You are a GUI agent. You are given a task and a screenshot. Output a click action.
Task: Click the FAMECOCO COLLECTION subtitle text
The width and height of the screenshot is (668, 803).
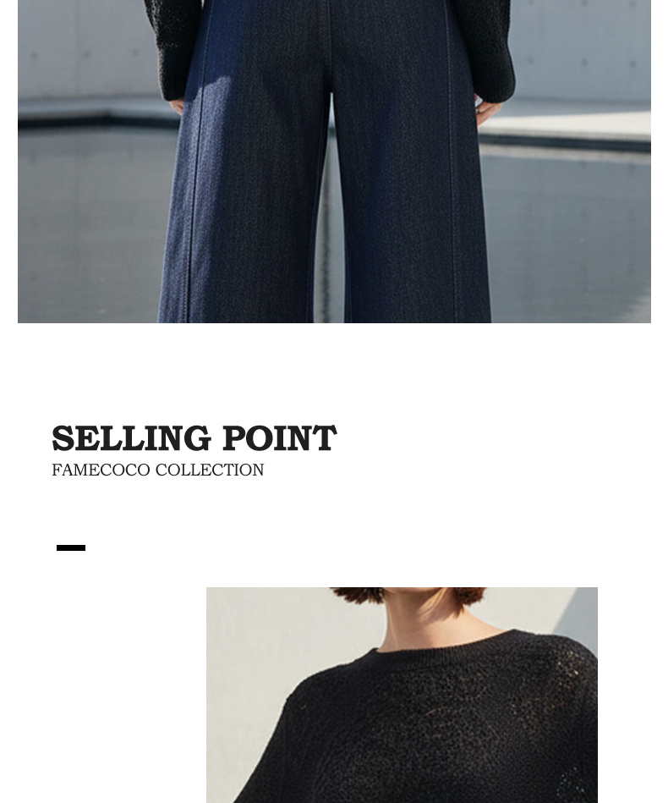click(157, 470)
